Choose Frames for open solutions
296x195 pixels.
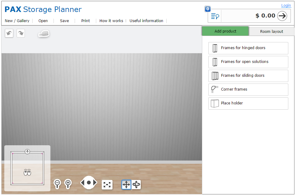click(248, 62)
